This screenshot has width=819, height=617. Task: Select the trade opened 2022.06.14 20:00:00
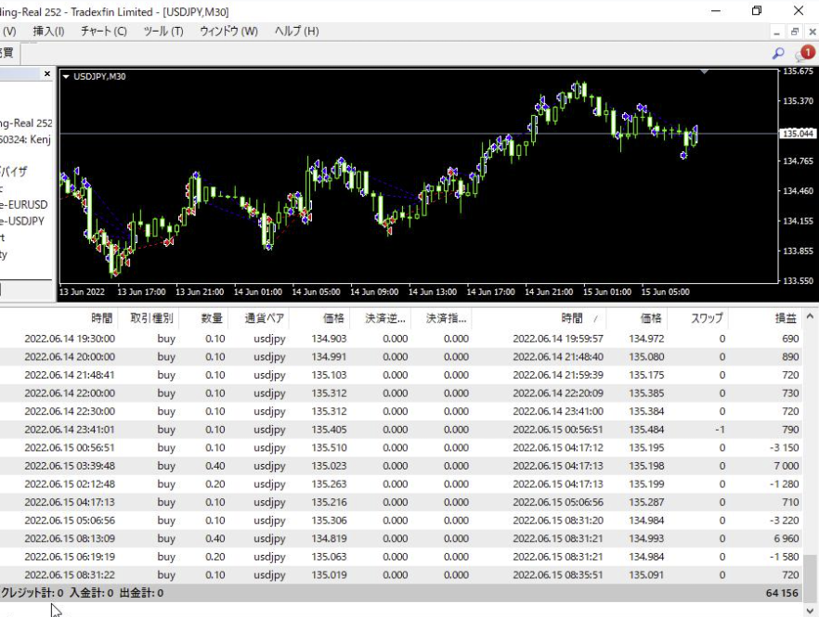pos(401,357)
